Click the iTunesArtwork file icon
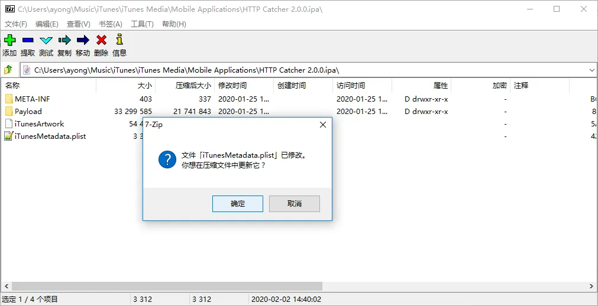 click(9, 123)
